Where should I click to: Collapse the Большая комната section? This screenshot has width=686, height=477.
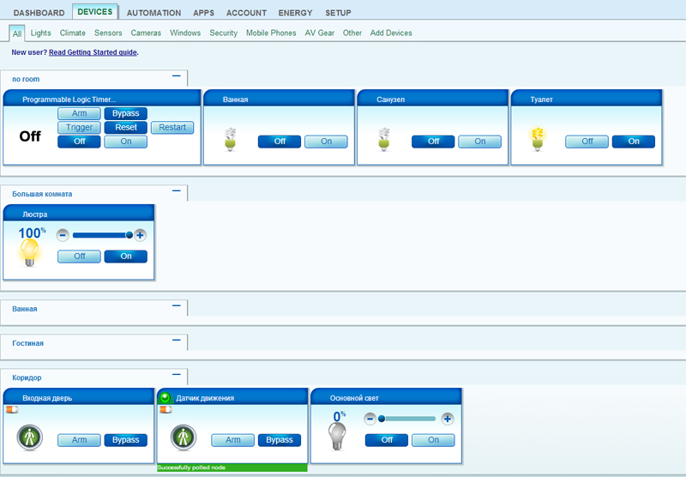coord(177,190)
